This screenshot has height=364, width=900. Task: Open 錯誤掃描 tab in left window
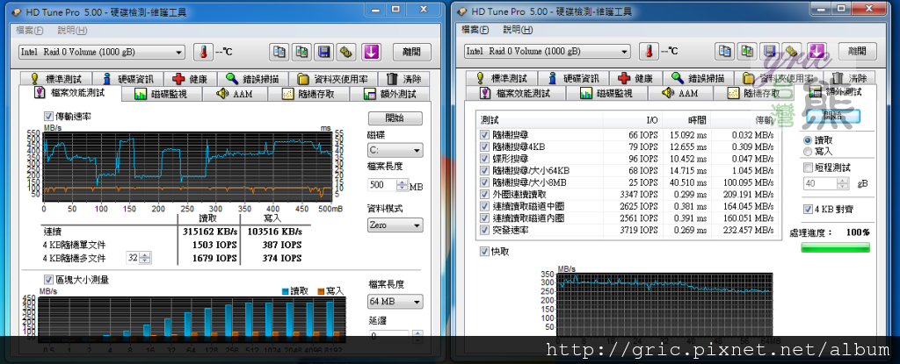(254, 79)
